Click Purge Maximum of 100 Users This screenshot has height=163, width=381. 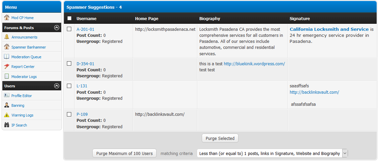pos(124,153)
